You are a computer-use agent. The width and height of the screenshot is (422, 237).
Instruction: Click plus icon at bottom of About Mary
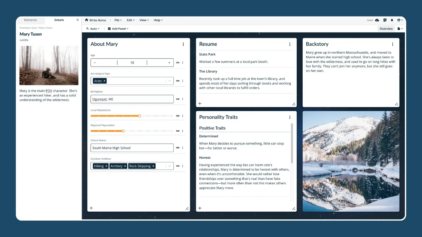coord(91,208)
